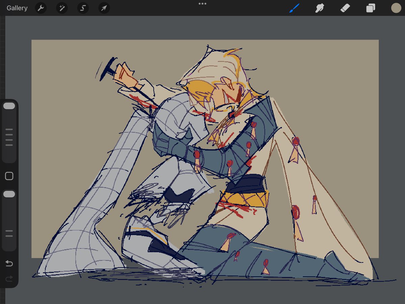Undo the last stroke
Viewport: 405px width, 304px height.
click(x=9, y=263)
